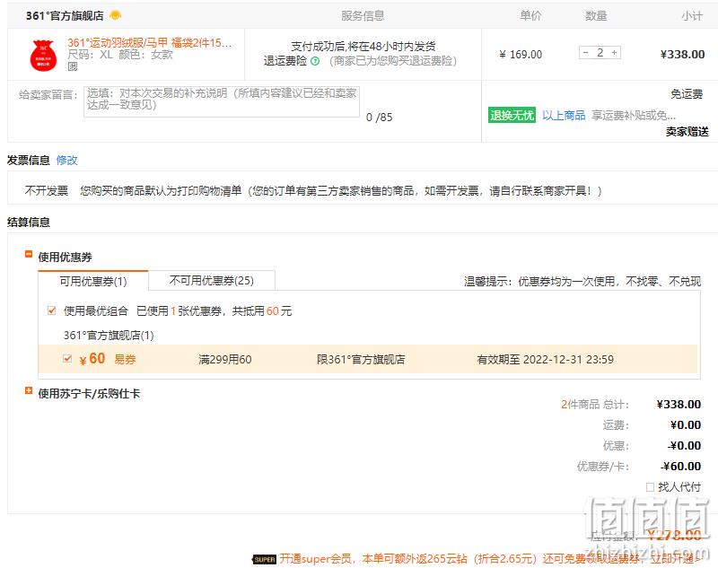Click the quantity field showing 2
Screen dimensions: 718x568
[x=600, y=53]
